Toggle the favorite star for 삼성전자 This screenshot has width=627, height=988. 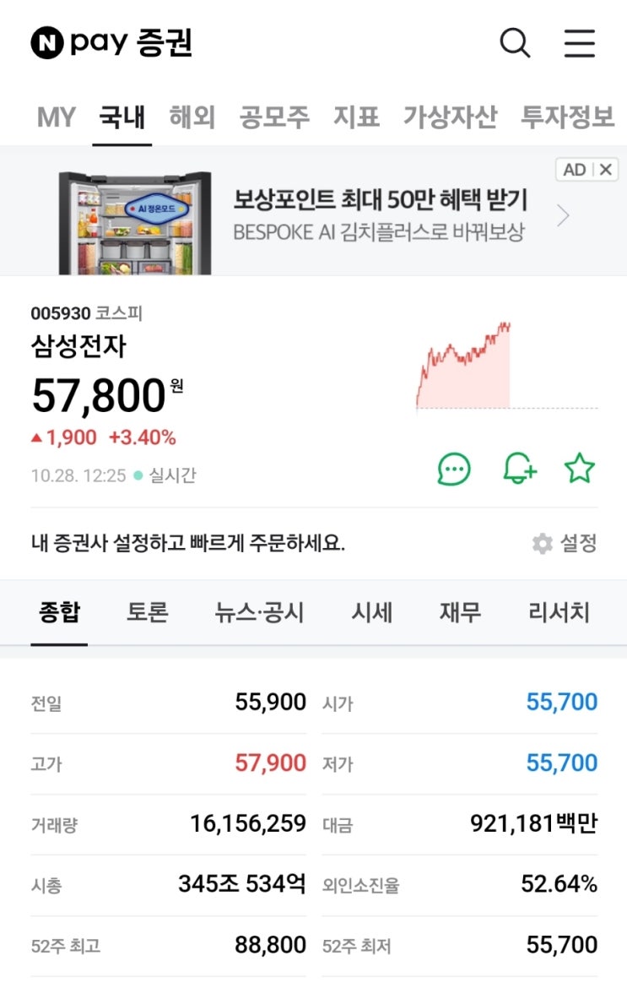tap(579, 468)
